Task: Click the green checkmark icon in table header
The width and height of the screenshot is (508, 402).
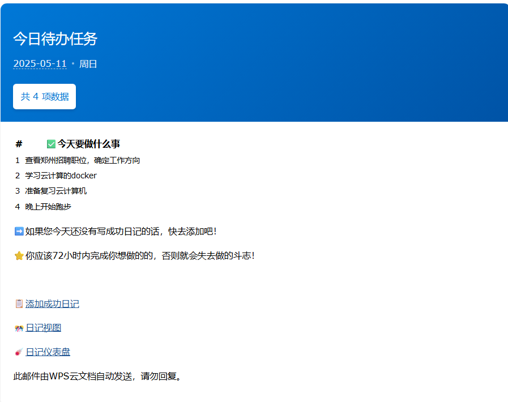Action: tap(51, 144)
